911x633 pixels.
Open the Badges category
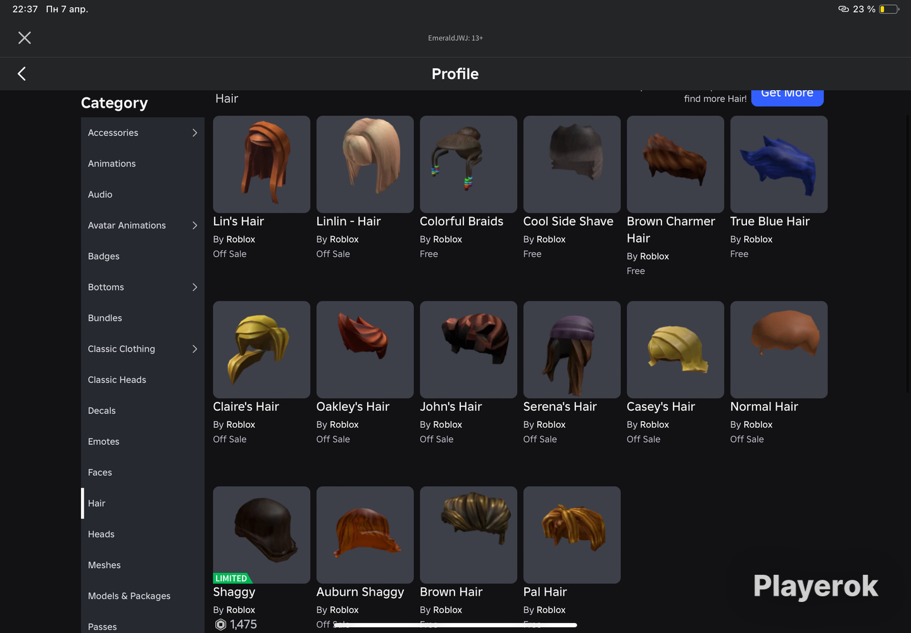click(x=142, y=256)
